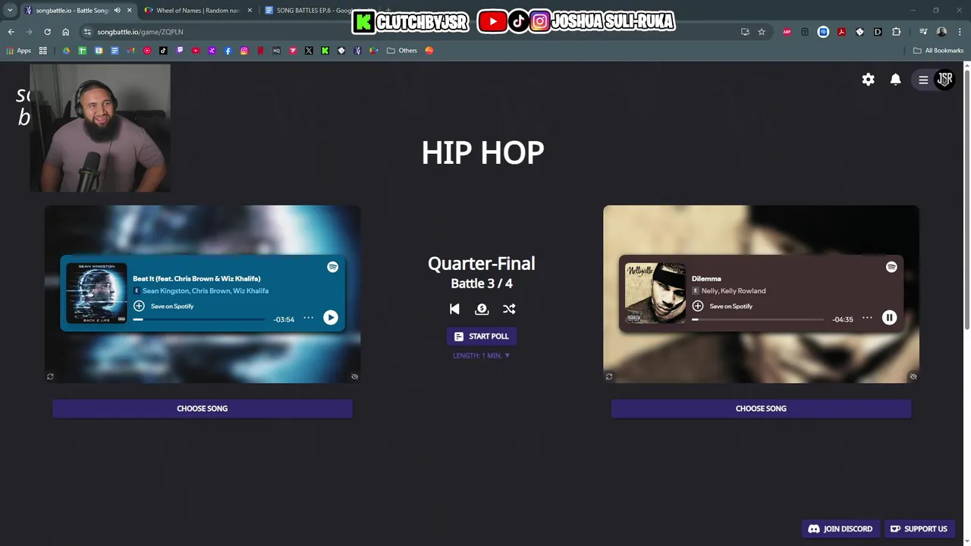Open the Others bookmarks folder
This screenshot has height=546, width=971.
click(402, 51)
